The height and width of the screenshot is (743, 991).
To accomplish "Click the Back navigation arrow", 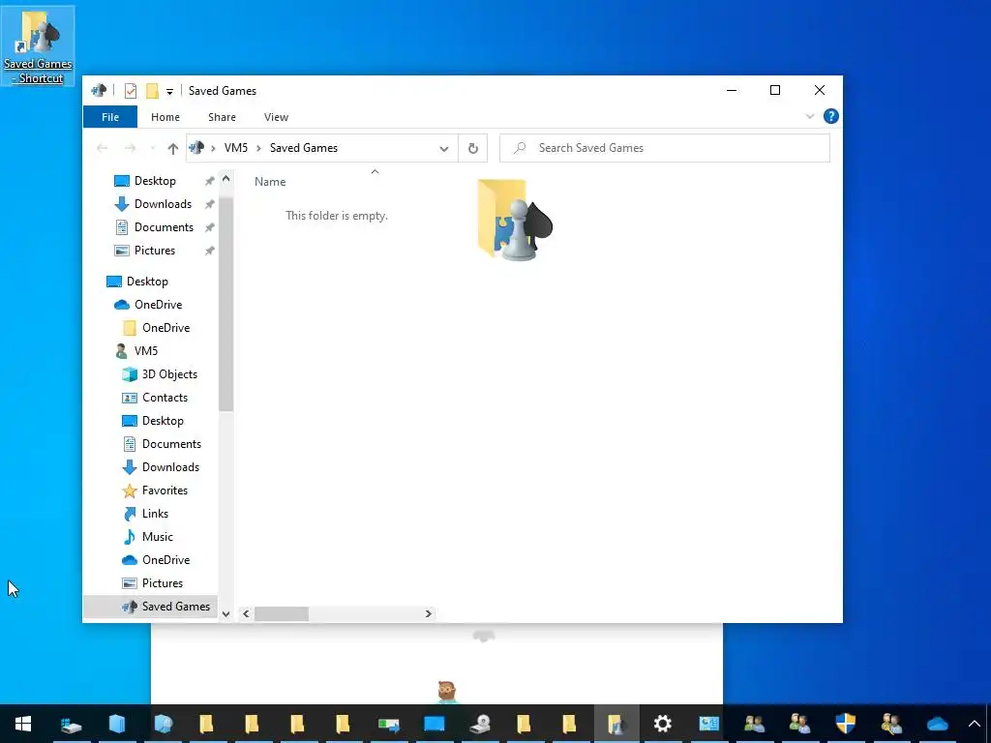I will click(102, 148).
